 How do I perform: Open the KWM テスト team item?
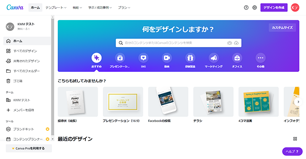click(27, 100)
